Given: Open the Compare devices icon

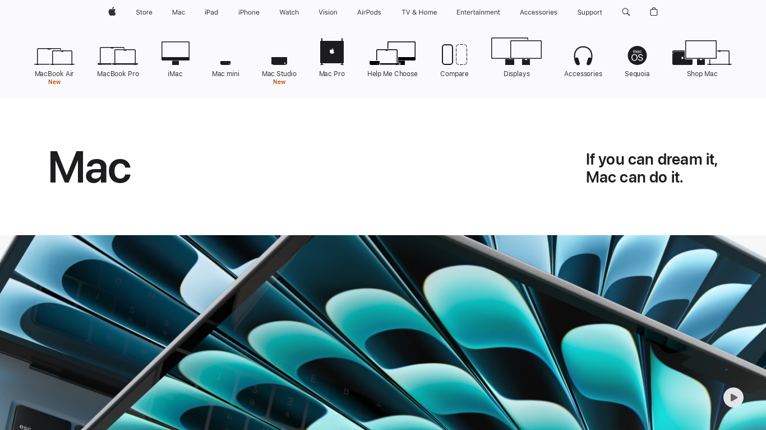Looking at the screenshot, I should pyautogui.click(x=454, y=54).
